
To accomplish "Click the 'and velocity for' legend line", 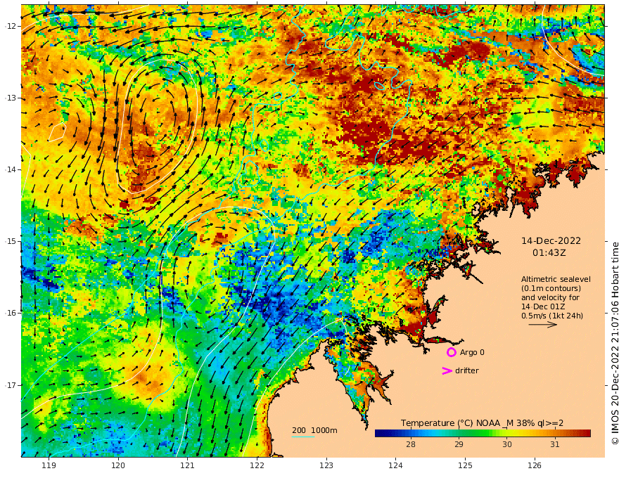I will click(550, 297).
